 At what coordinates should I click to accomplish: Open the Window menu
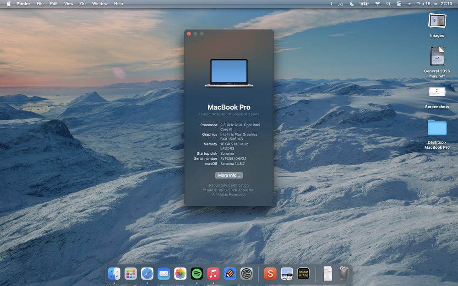(x=100, y=4)
